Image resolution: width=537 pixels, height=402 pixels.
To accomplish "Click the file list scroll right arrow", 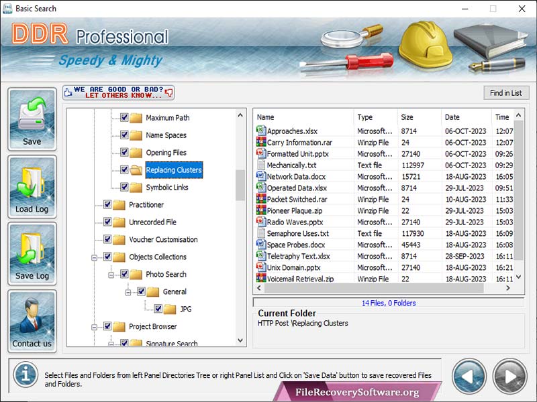I will click(x=508, y=288).
